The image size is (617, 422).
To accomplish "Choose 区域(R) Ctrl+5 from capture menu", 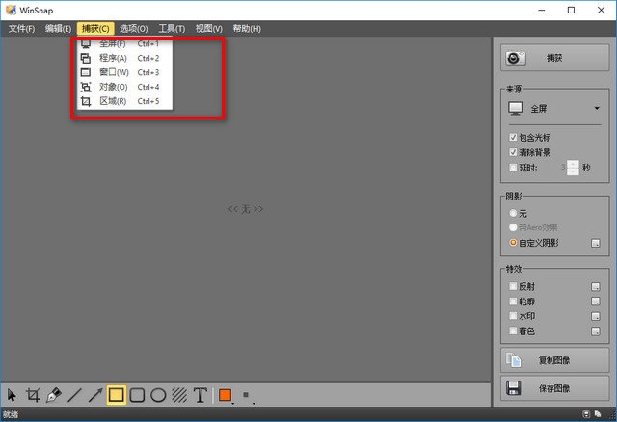I will click(x=125, y=101).
